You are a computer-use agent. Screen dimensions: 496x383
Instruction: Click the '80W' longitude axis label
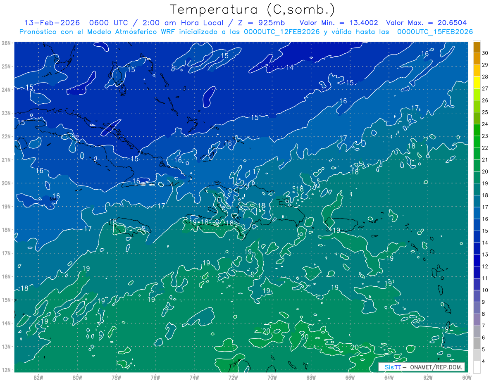(77, 377)
